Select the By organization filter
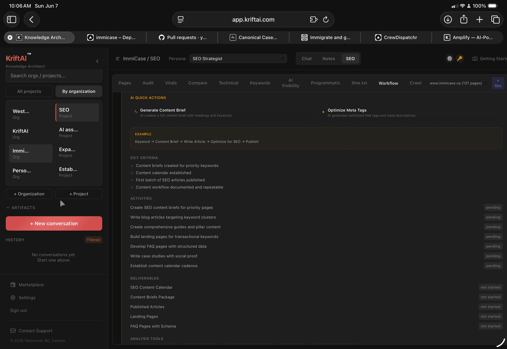Screen dimensions: 507x349 (79, 91)
